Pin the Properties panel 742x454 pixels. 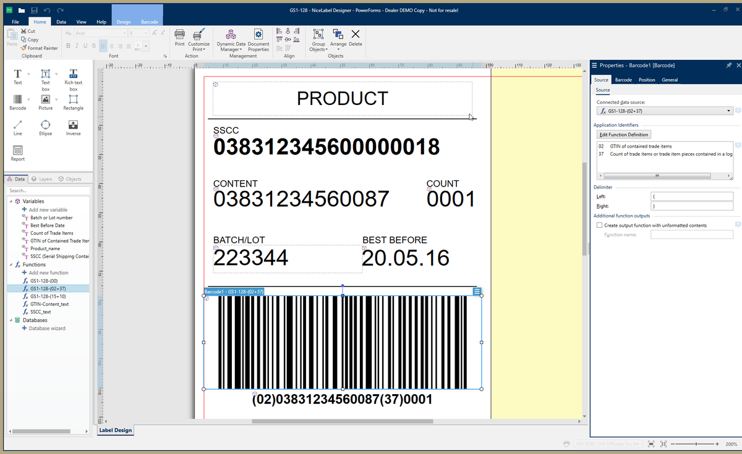pos(728,65)
